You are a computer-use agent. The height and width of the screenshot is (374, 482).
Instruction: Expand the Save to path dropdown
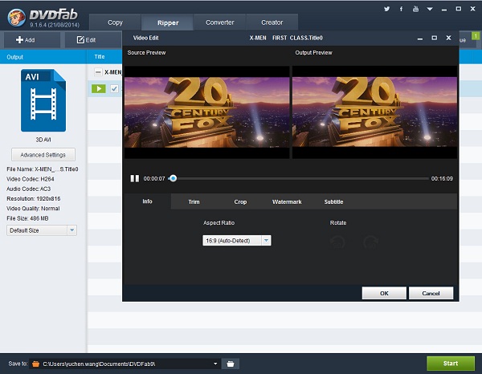tap(215, 364)
